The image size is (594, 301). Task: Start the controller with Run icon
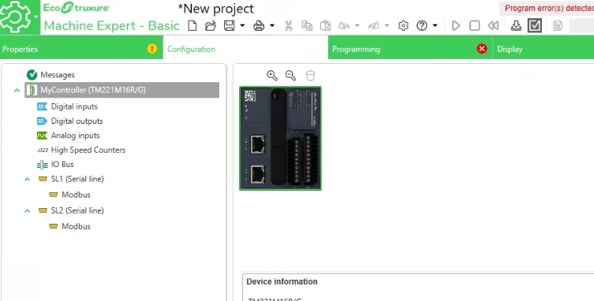(x=456, y=26)
